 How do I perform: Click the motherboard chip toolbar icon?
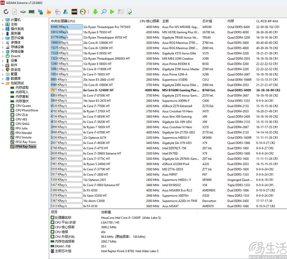(x=23, y=12)
